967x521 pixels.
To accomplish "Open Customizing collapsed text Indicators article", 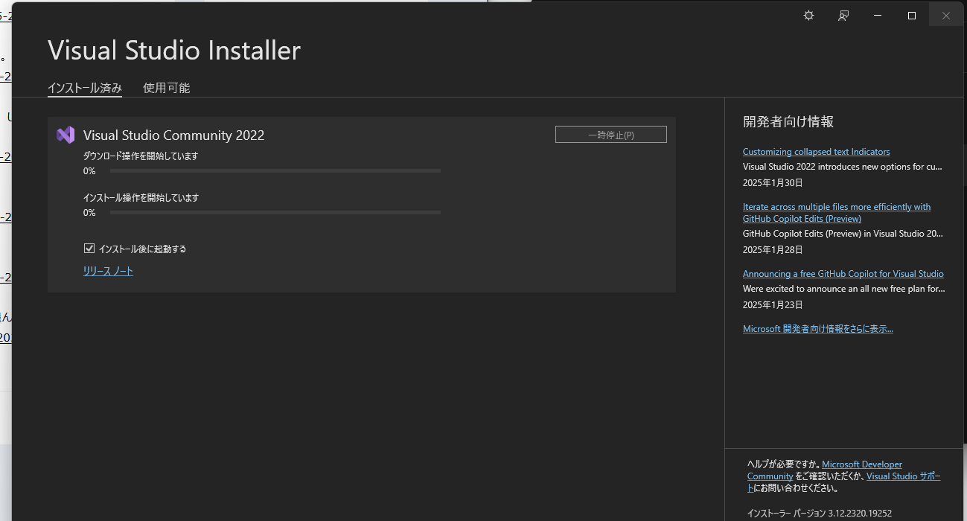I will coord(816,151).
